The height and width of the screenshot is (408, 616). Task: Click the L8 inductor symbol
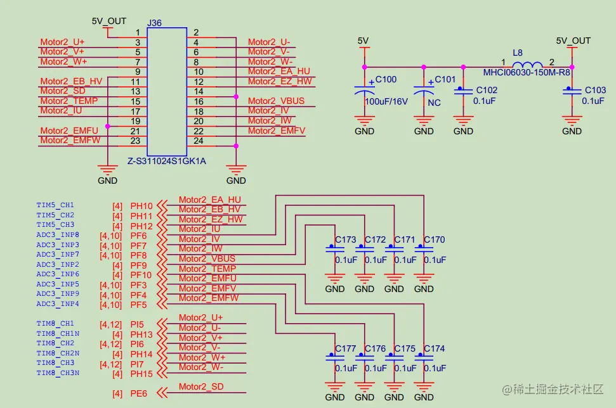click(528, 65)
